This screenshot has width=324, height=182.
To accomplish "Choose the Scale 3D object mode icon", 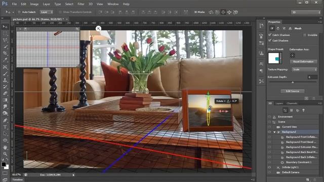I will (235, 12).
